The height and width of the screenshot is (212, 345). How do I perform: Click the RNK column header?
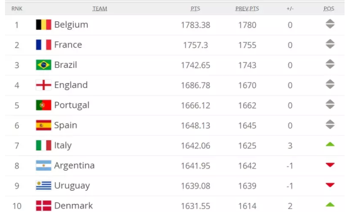[x=17, y=9]
